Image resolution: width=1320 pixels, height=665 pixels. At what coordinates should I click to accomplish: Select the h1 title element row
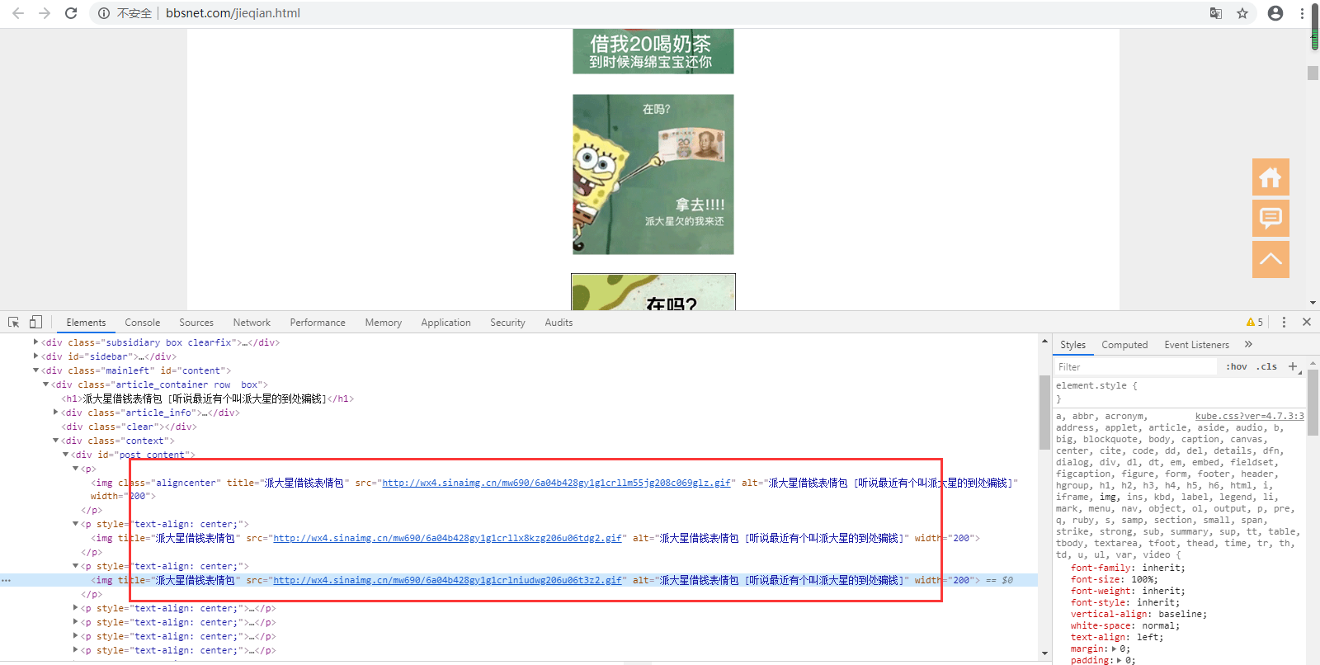click(x=208, y=399)
